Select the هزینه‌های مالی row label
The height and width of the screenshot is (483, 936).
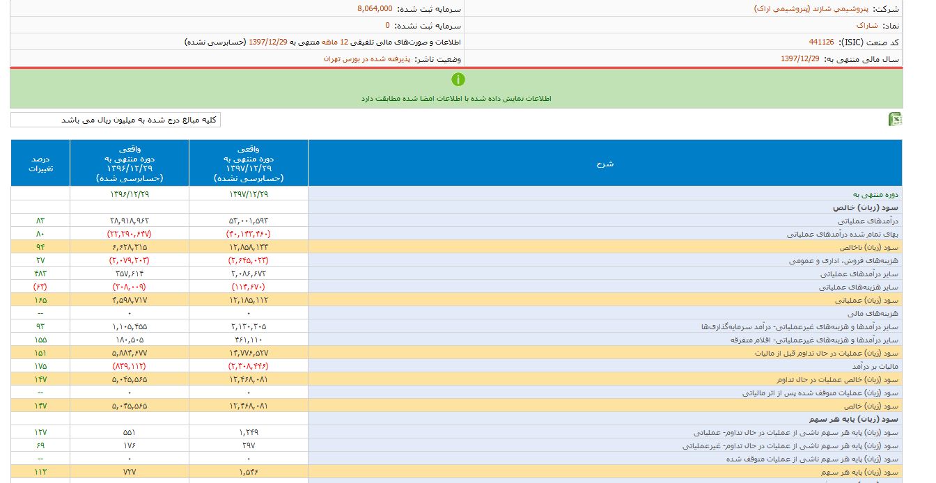[x=874, y=313]
